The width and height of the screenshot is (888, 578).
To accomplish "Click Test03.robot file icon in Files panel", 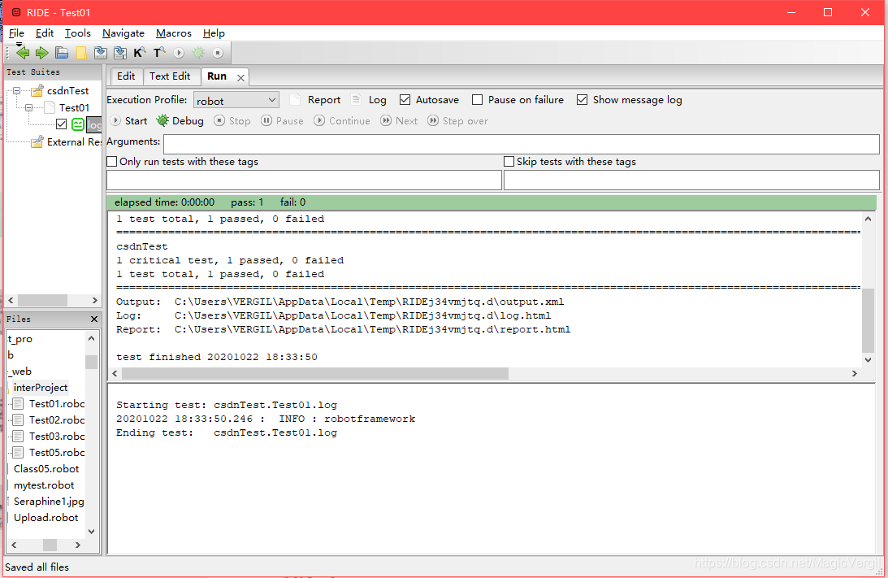I will (18, 437).
